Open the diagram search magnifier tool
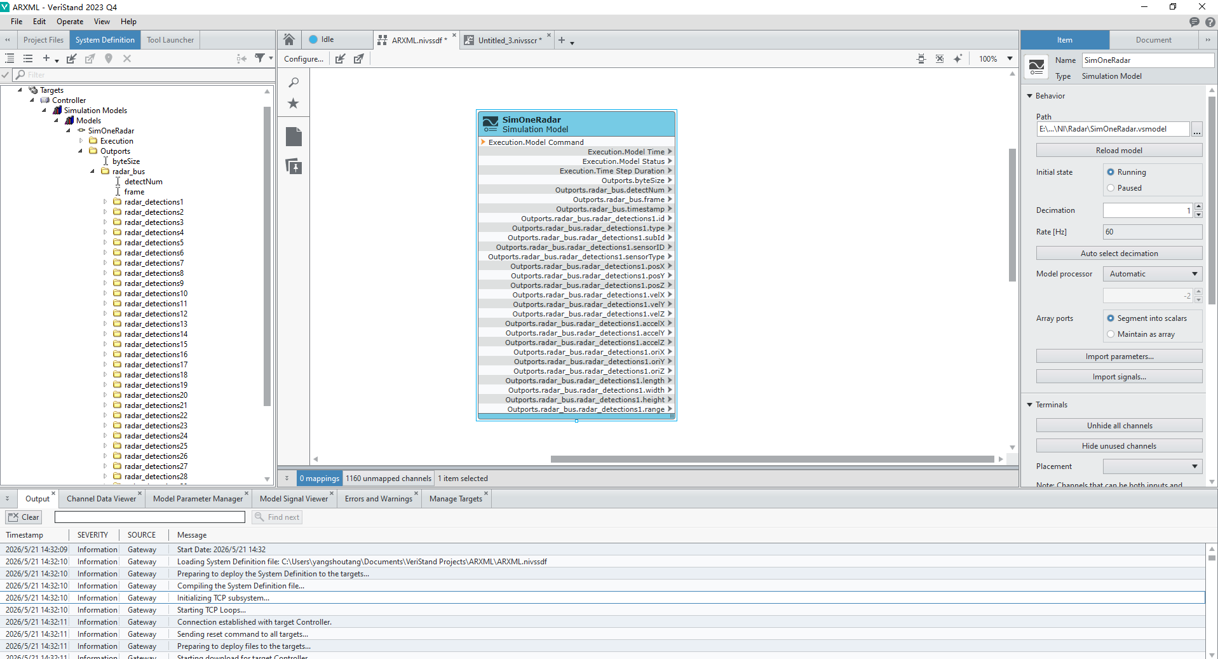1218x659 pixels. click(294, 83)
